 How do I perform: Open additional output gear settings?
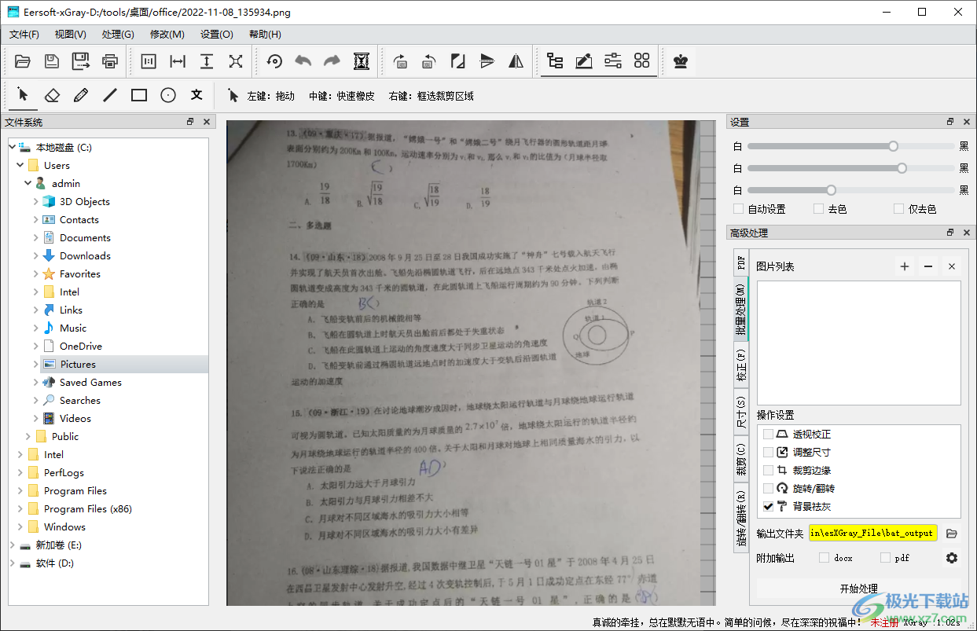point(952,558)
